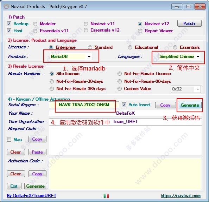Viewport: 209px width, 202px height.
Task: Open the Languages dropdown showing Simplified Chinese
Action: (x=179, y=56)
